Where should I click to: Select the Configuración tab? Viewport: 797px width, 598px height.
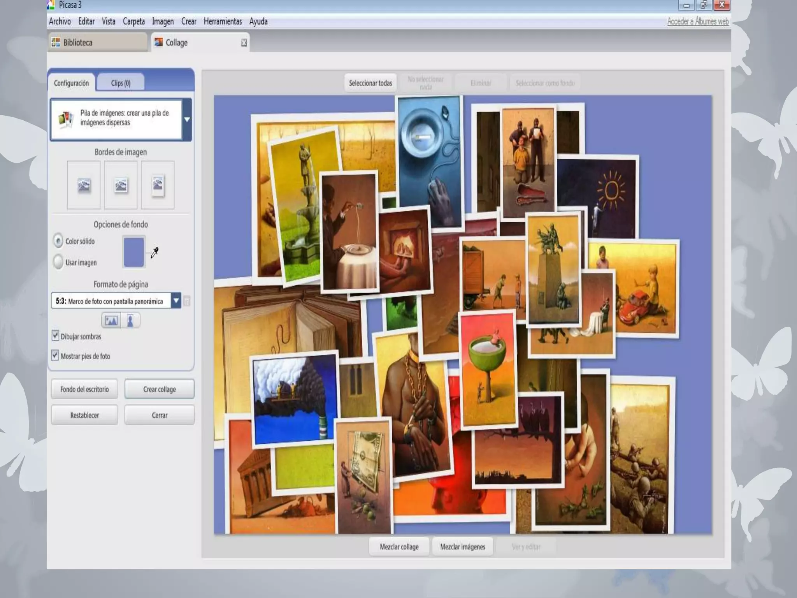click(x=71, y=83)
